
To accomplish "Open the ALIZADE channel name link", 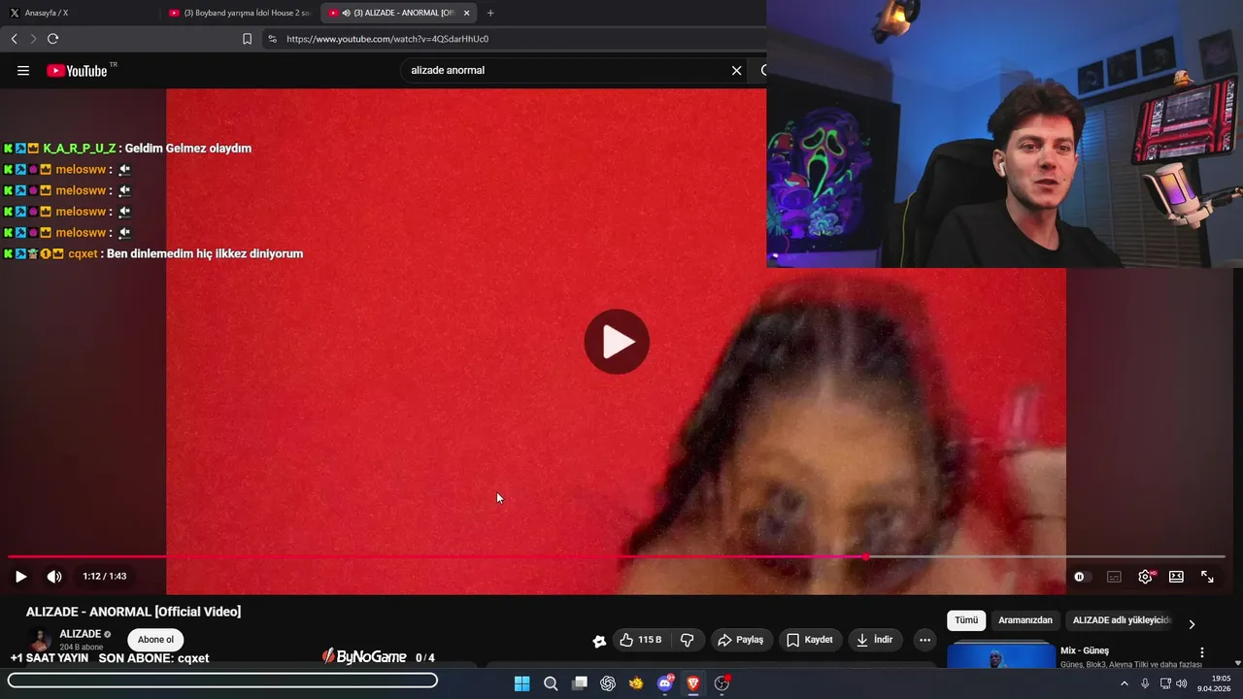I will (x=81, y=634).
